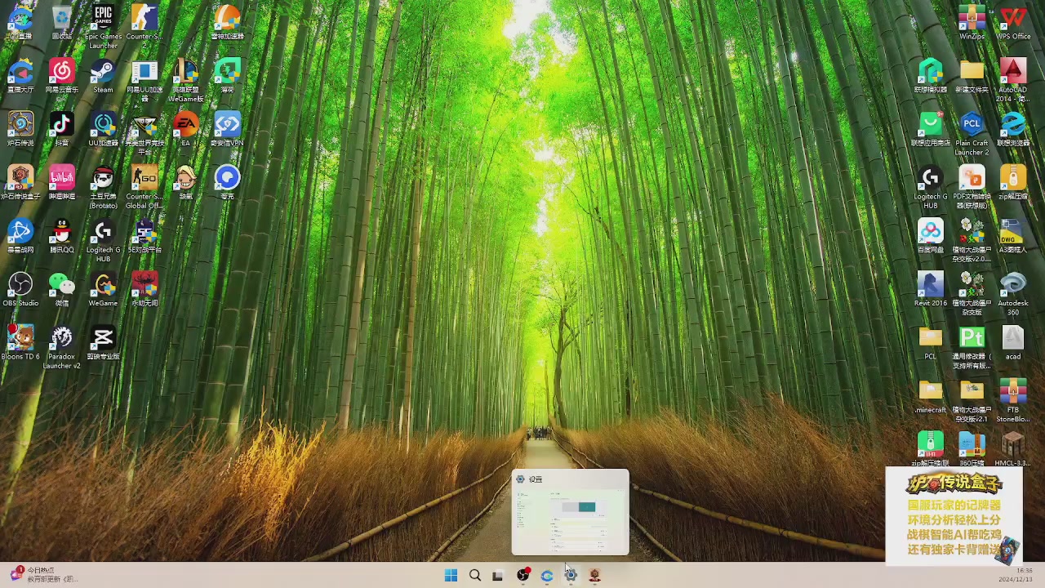1045x588 pixels.
Task: Open the WPS Office desktop shortcut
Action: pos(1013,23)
